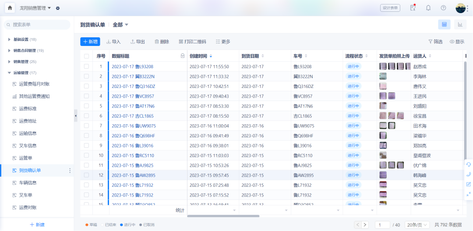Click 导出 export button
This screenshot has height=231, width=473.
point(138,42)
